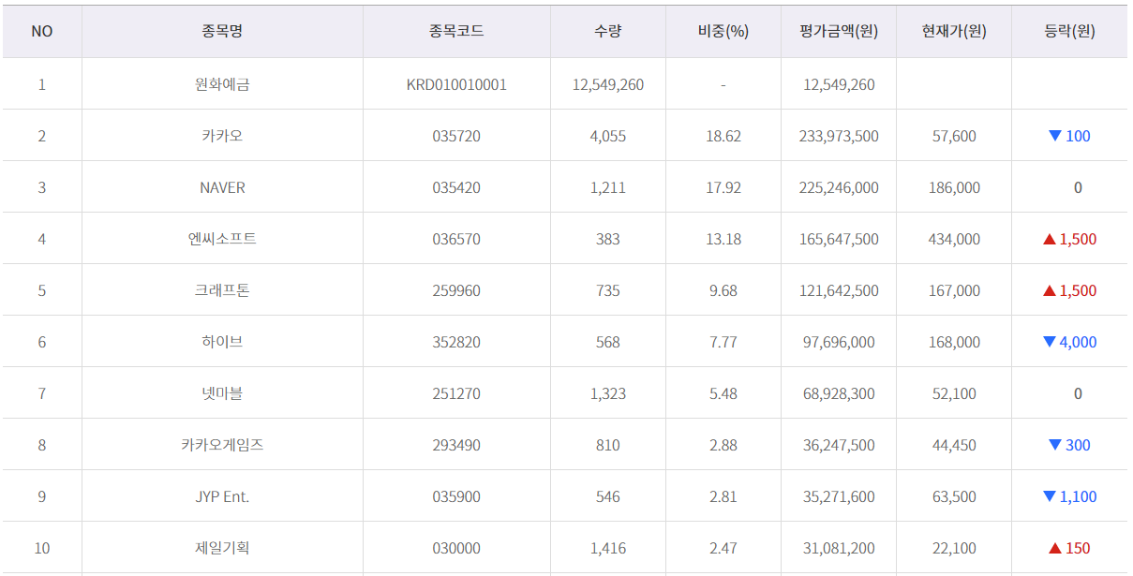1133x576 pixels.
Task: Select the 원화예금 row name
Action: point(222,84)
